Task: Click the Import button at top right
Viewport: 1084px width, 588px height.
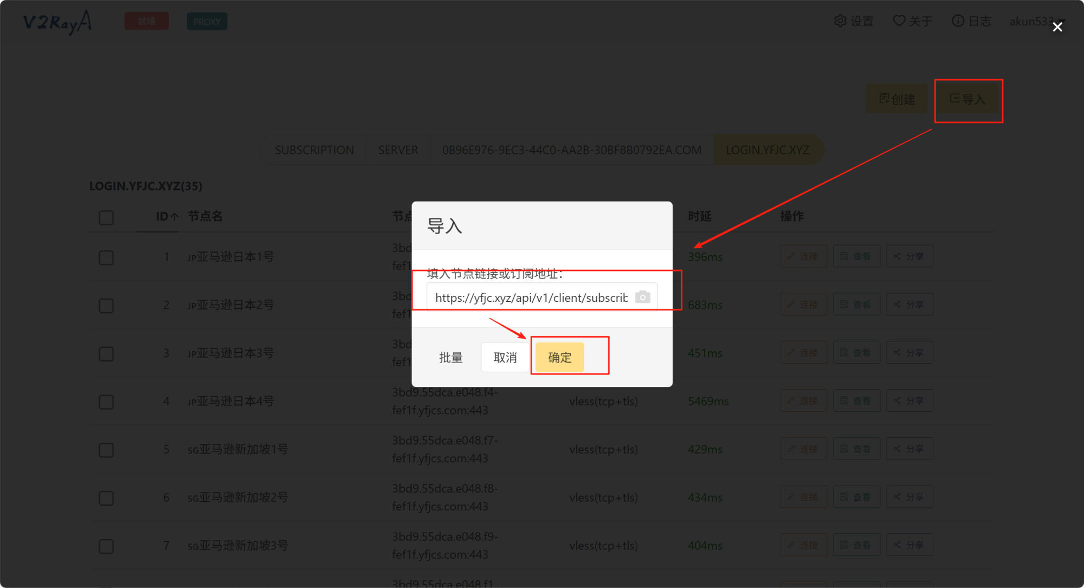Action: (968, 99)
